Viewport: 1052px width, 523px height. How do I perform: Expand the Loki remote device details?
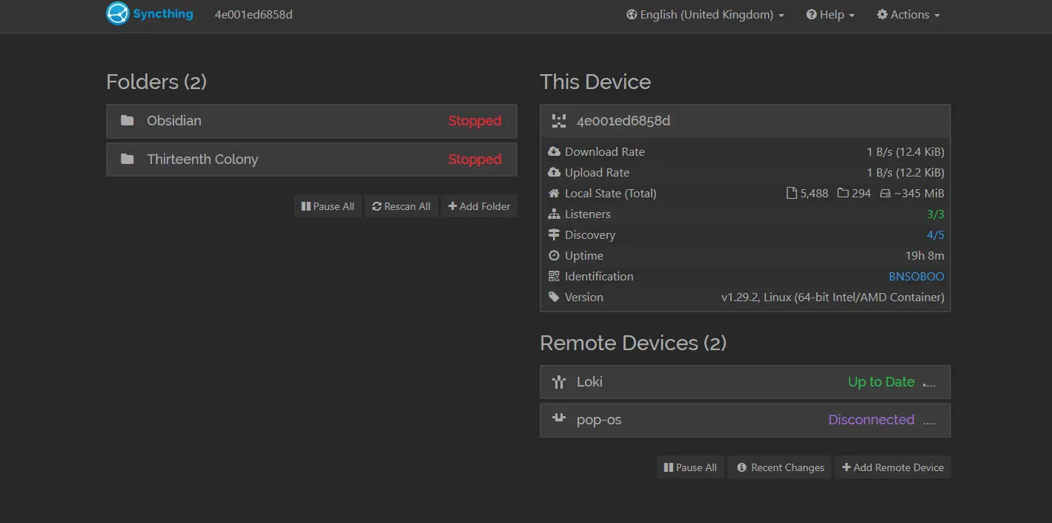[745, 382]
